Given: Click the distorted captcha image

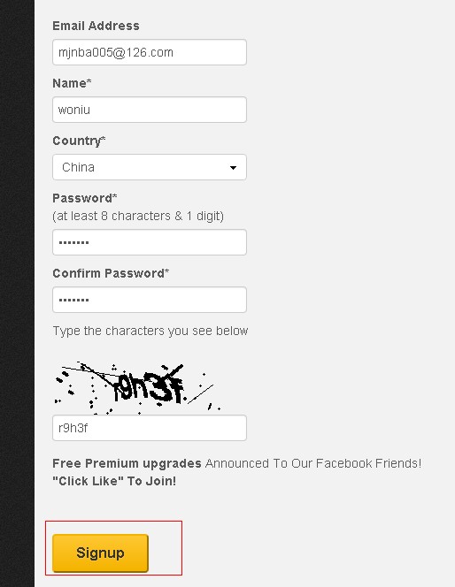Looking at the screenshot, I should click(x=138, y=387).
